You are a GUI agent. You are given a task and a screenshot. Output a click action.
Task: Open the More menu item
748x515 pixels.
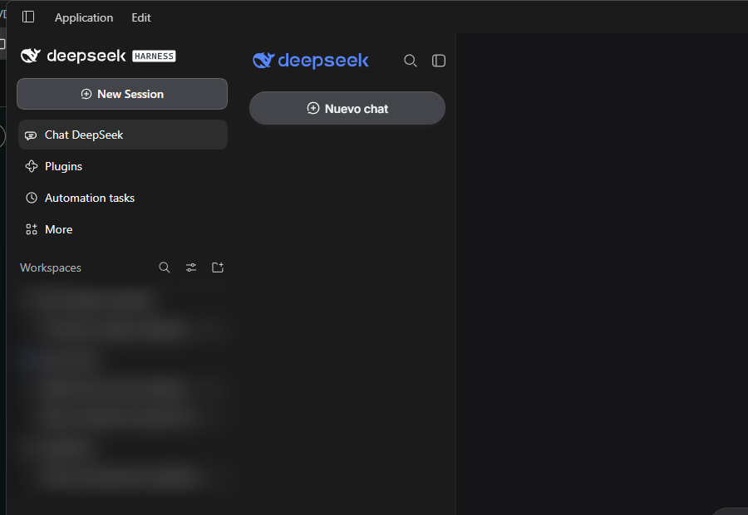point(123,229)
